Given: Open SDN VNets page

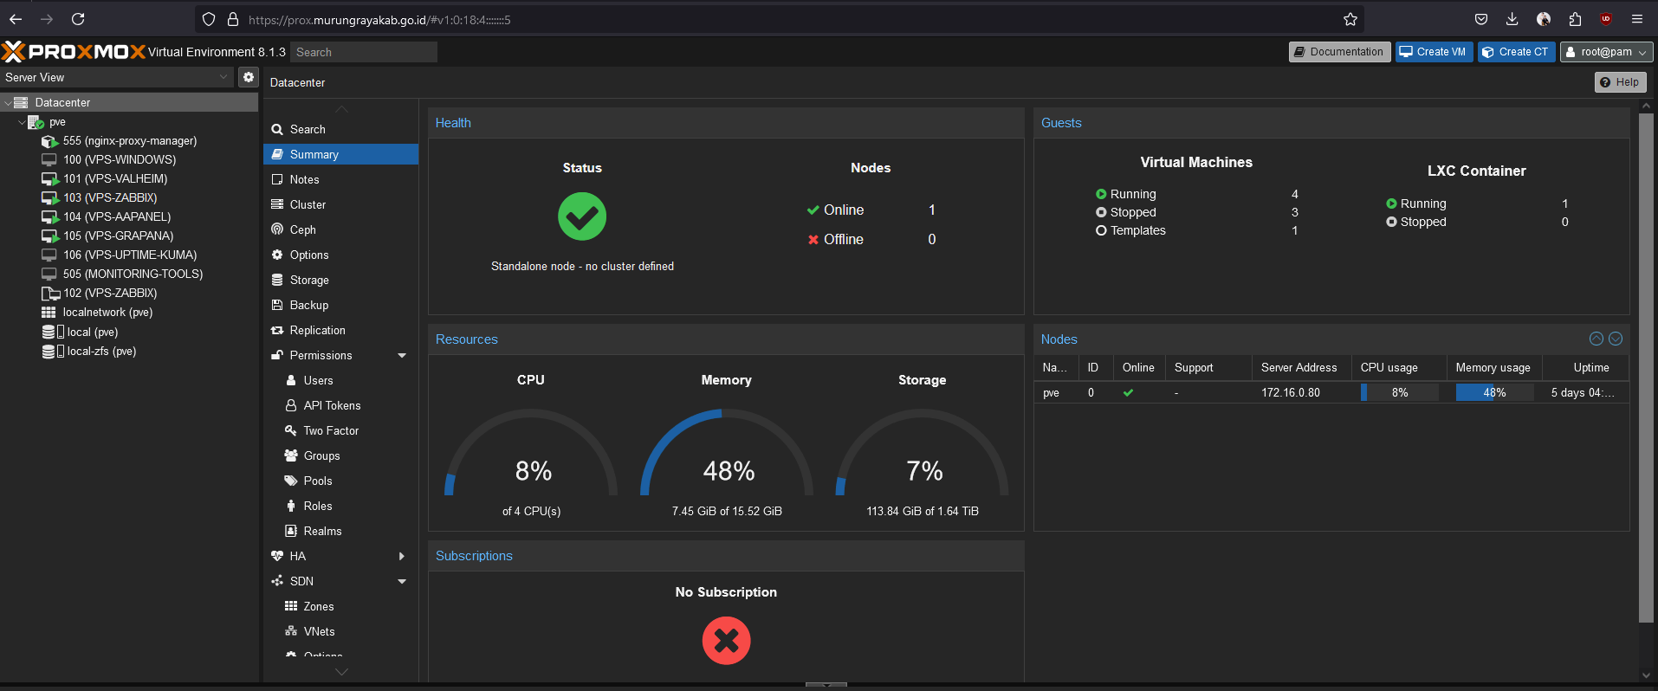Looking at the screenshot, I should tap(340, 631).
